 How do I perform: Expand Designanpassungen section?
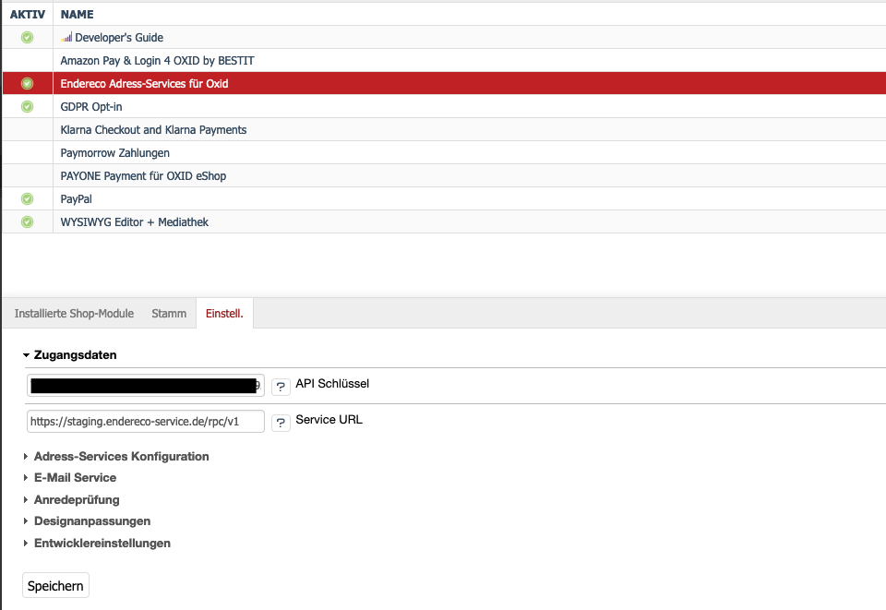[87, 521]
